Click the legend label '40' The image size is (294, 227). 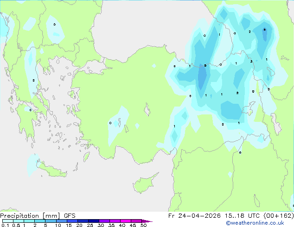(122, 225)
